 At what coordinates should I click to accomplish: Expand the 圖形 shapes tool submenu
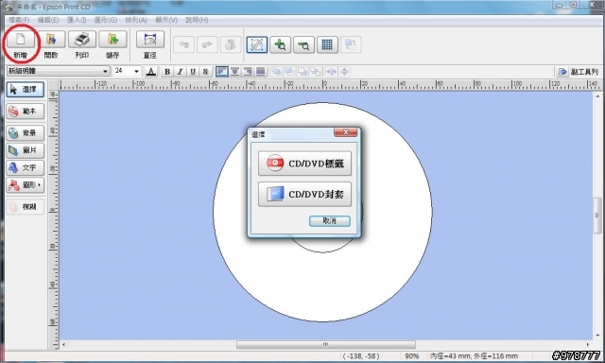coord(26,184)
